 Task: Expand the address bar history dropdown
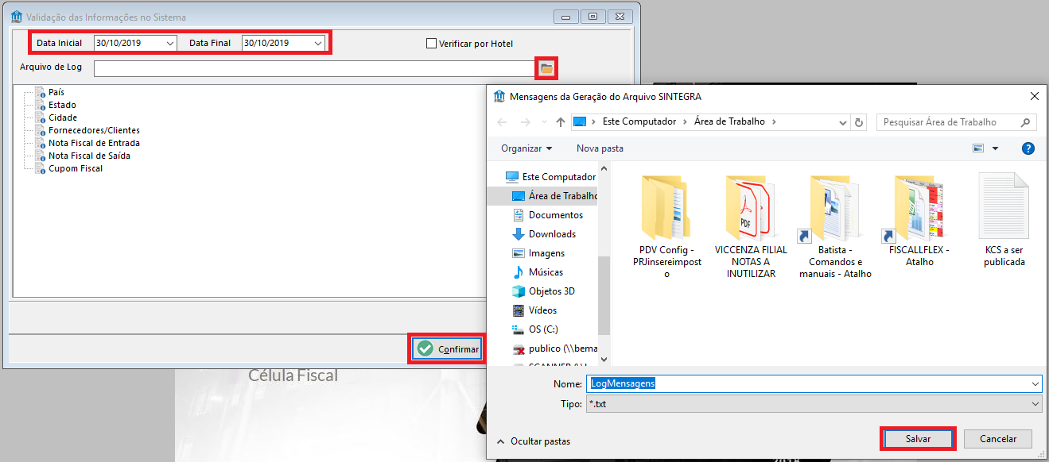tap(843, 122)
